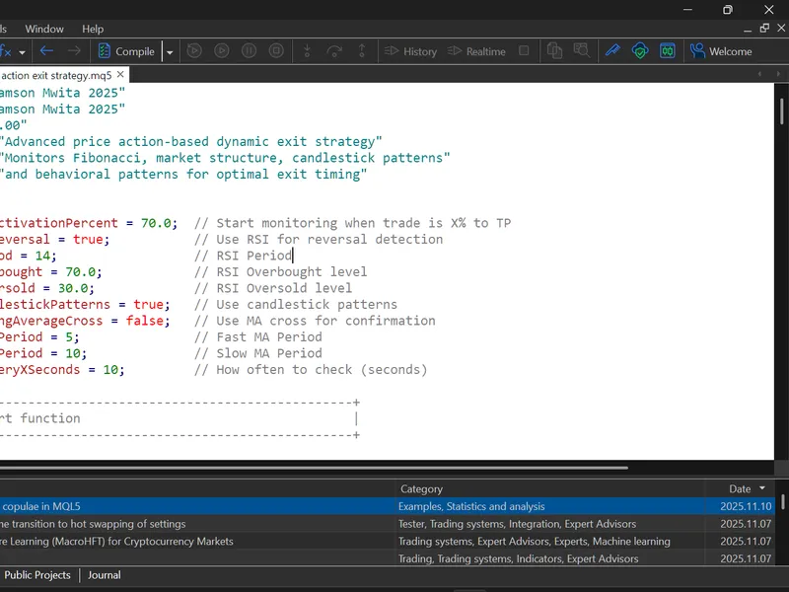Viewport: 789px width, 592px height.
Task: Select the hot swapping of settings article
Action: (x=197, y=524)
